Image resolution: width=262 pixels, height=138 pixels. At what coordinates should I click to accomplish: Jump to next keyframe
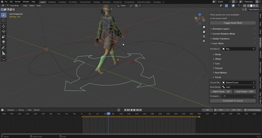coord(137,110)
